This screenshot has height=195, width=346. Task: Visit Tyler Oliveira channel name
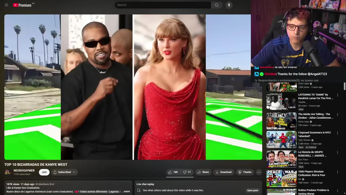click(x=304, y=140)
